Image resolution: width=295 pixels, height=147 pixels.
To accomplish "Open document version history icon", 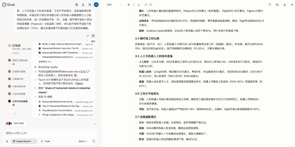I will (270, 5).
